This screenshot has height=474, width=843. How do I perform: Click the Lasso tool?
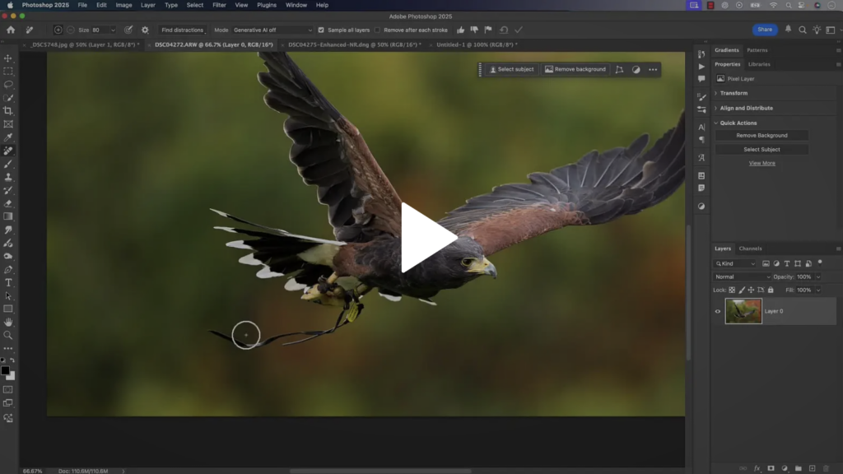point(8,85)
